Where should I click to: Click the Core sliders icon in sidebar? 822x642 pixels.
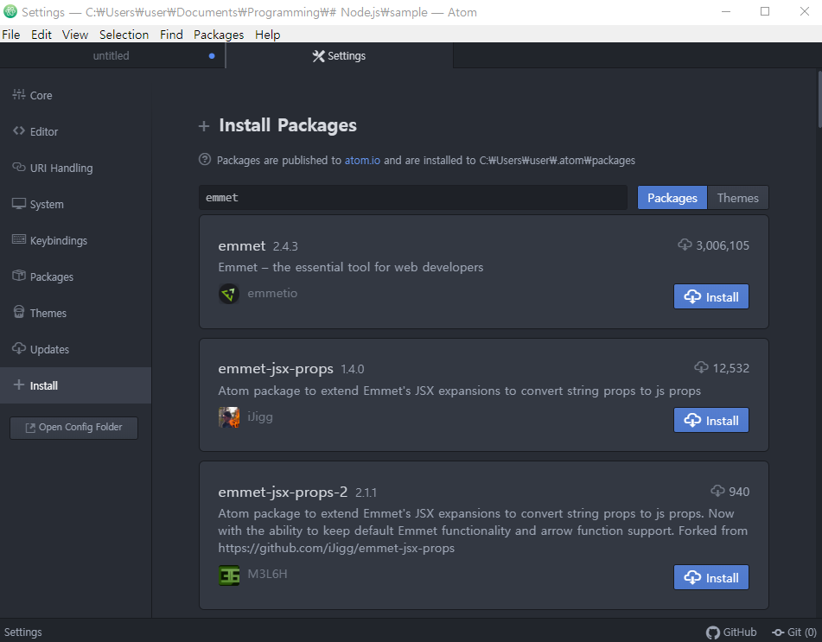19,94
